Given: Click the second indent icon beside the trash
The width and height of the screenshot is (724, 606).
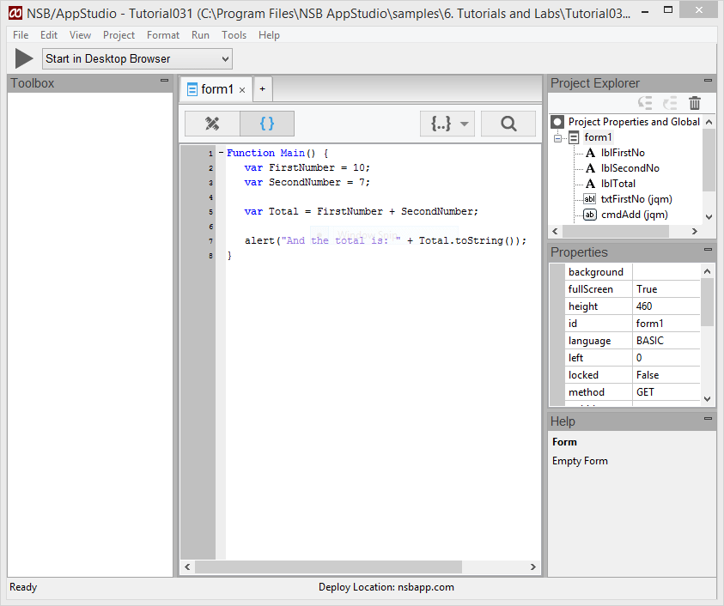Looking at the screenshot, I should point(670,103).
